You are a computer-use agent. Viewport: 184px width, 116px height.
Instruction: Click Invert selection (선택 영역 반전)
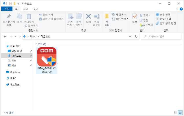point(166,23)
